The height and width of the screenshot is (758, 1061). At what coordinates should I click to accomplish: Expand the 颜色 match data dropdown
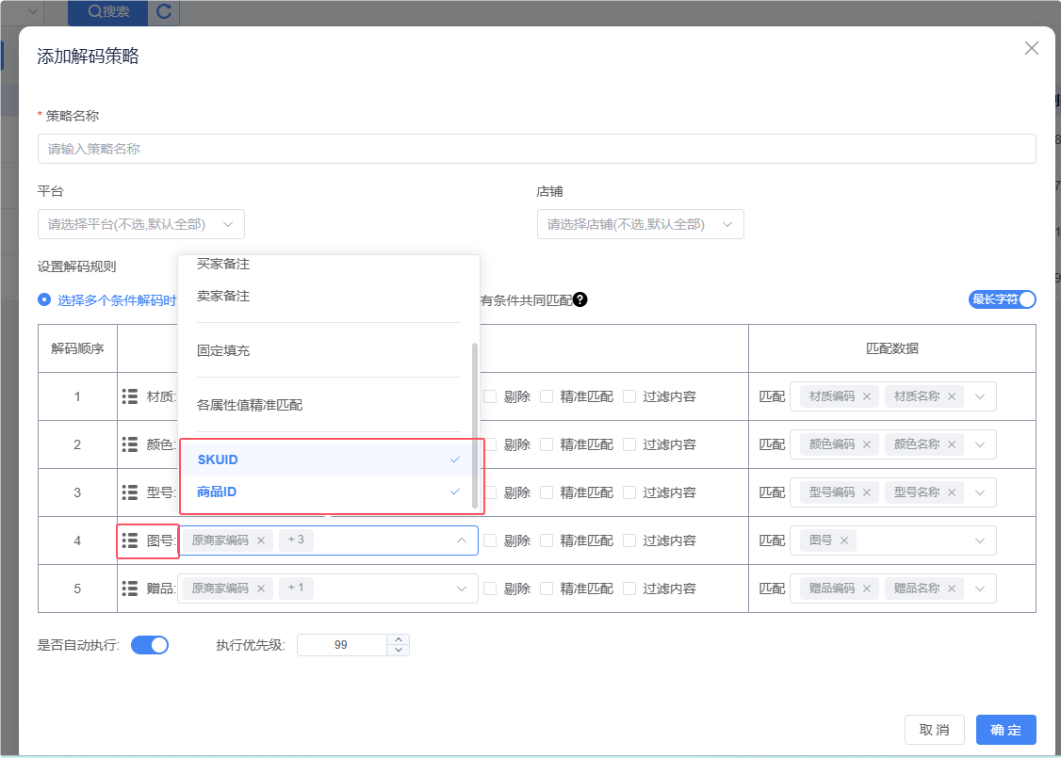click(980, 444)
